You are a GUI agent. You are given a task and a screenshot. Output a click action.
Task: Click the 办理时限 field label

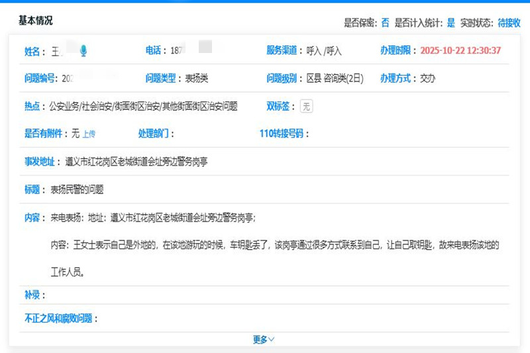click(x=396, y=50)
